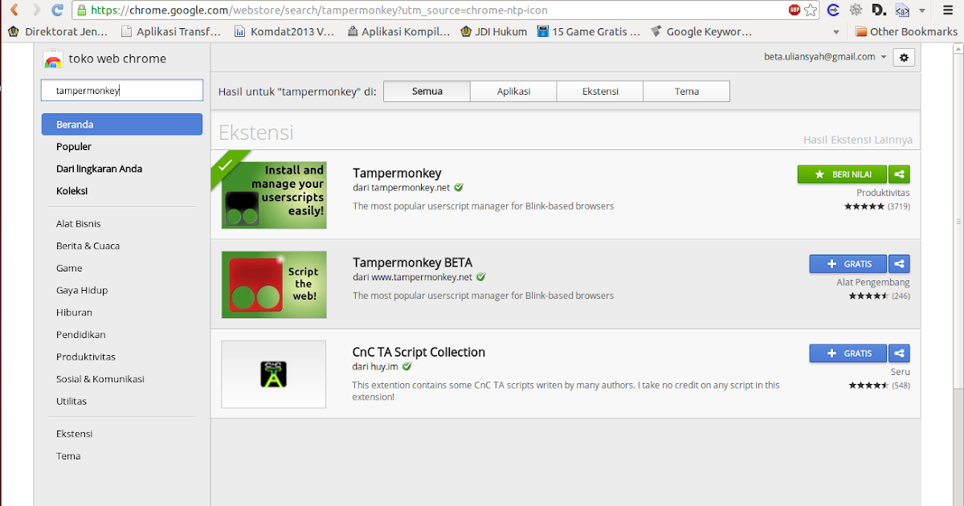Select the Semua filter tab
The width and height of the screenshot is (964, 506).
[427, 92]
